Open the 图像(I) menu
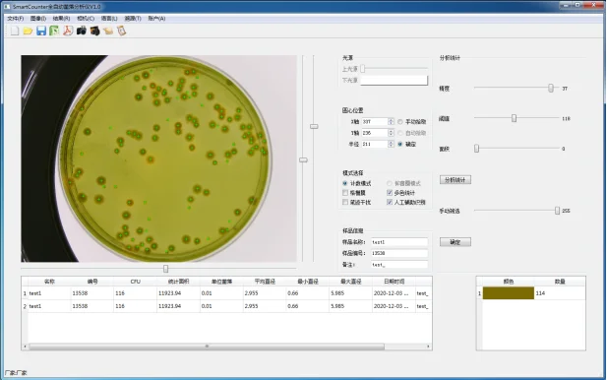607x380 pixels. point(38,18)
